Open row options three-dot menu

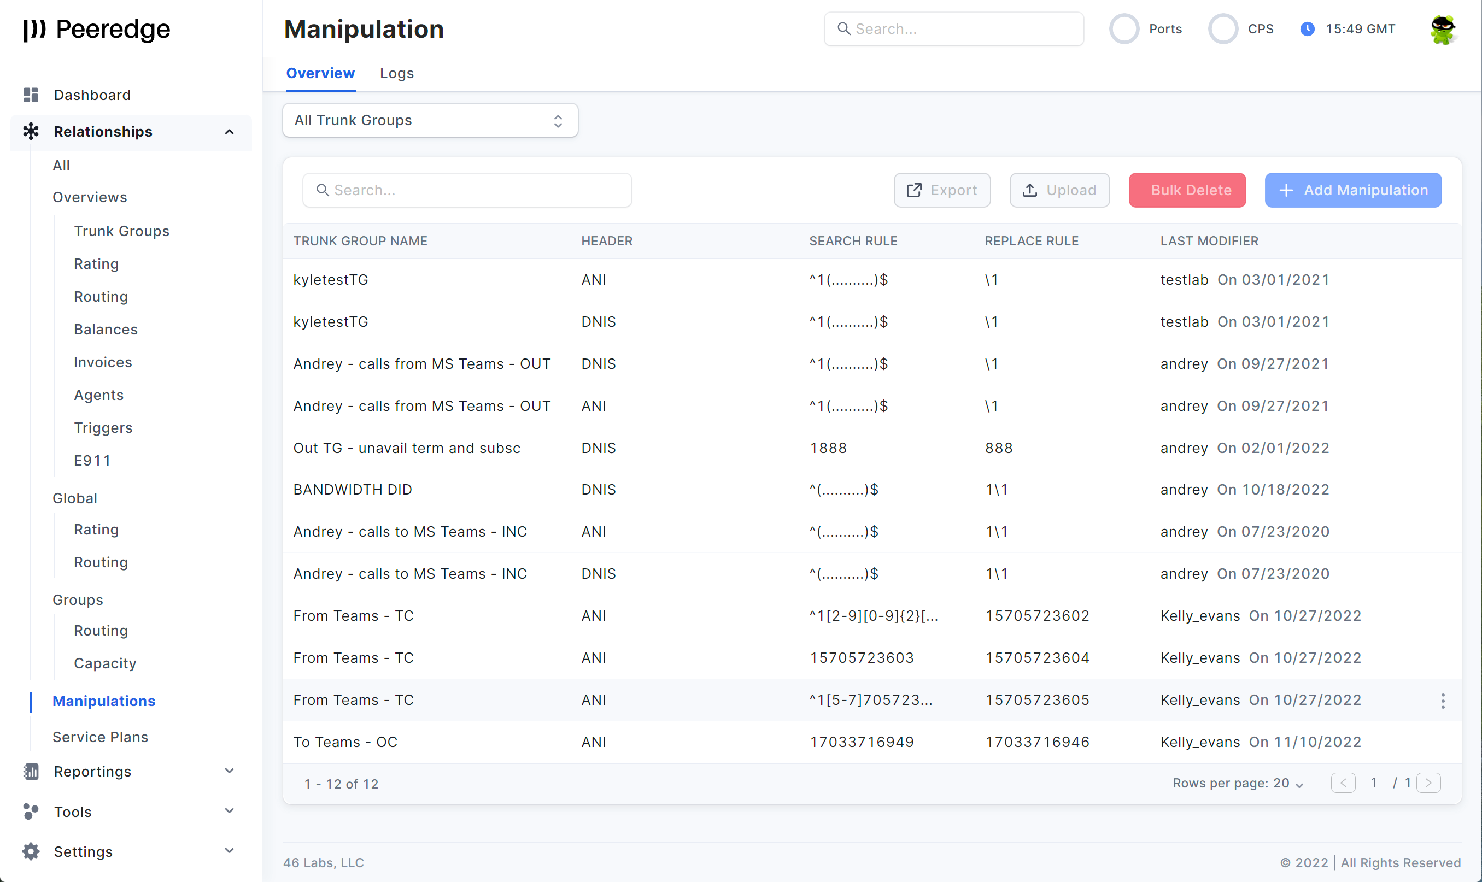1443,701
